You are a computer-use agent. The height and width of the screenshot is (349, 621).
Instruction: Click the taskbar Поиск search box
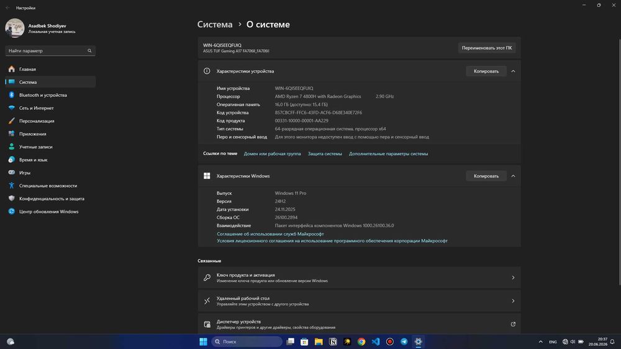[x=247, y=342]
